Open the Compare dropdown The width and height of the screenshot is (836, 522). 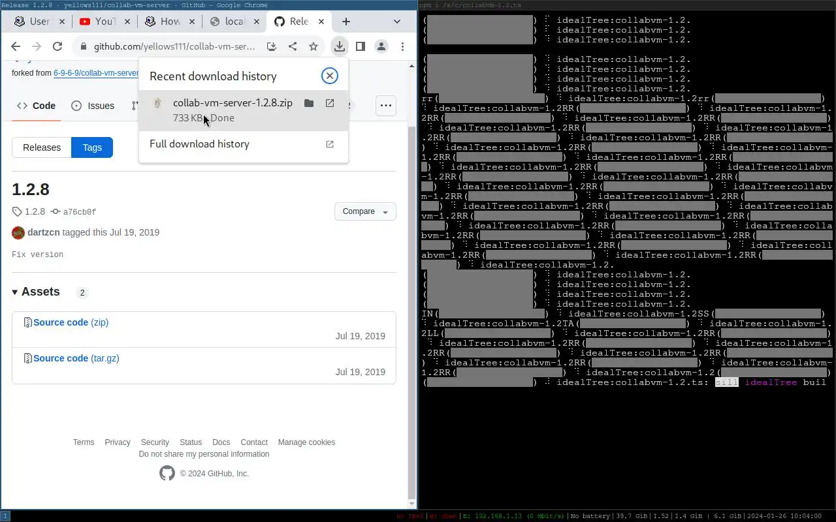[x=365, y=211]
